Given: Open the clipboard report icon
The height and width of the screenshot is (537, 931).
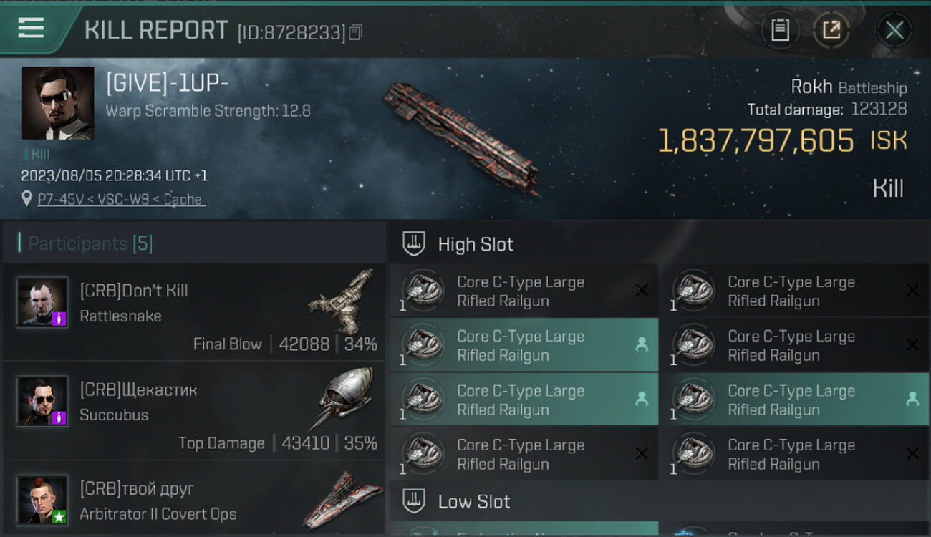Looking at the screenshot, I should (780, 30).
